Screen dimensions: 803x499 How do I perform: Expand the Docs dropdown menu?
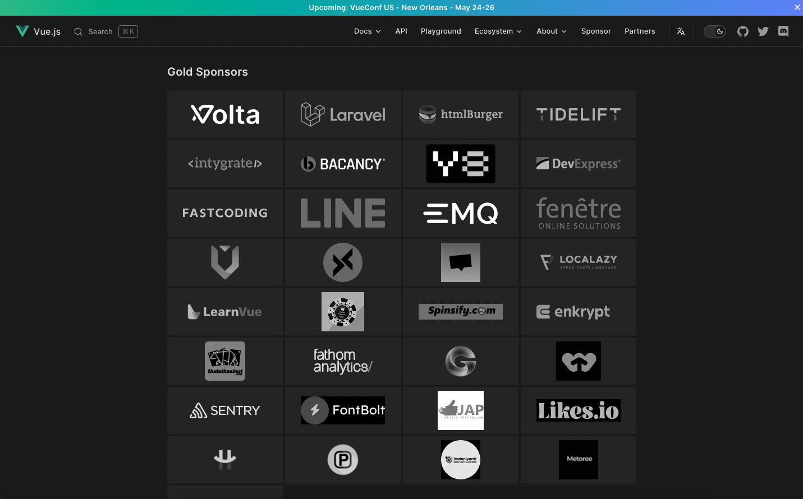coord(368,31)
